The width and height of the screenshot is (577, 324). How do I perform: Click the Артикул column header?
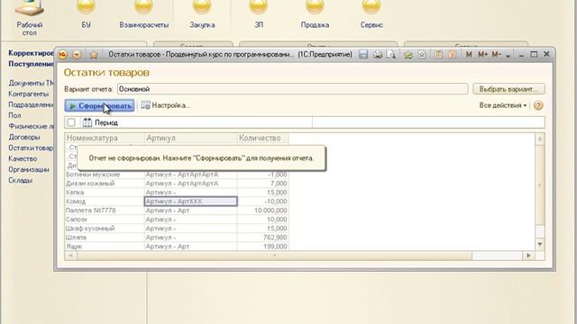pyautogui.click(x=190, y=138)
